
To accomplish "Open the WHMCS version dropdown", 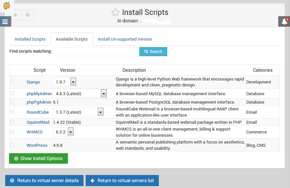I will point(70,132).
